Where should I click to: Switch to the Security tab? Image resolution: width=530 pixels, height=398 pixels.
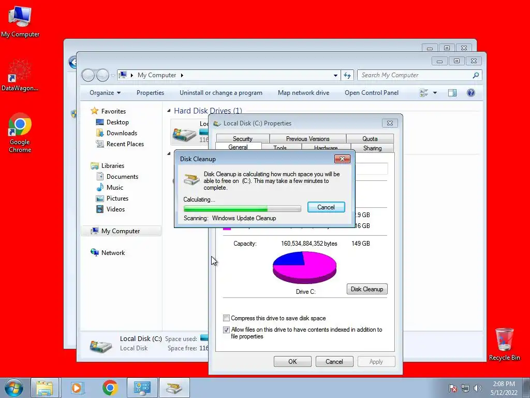[x=243, y=139]
